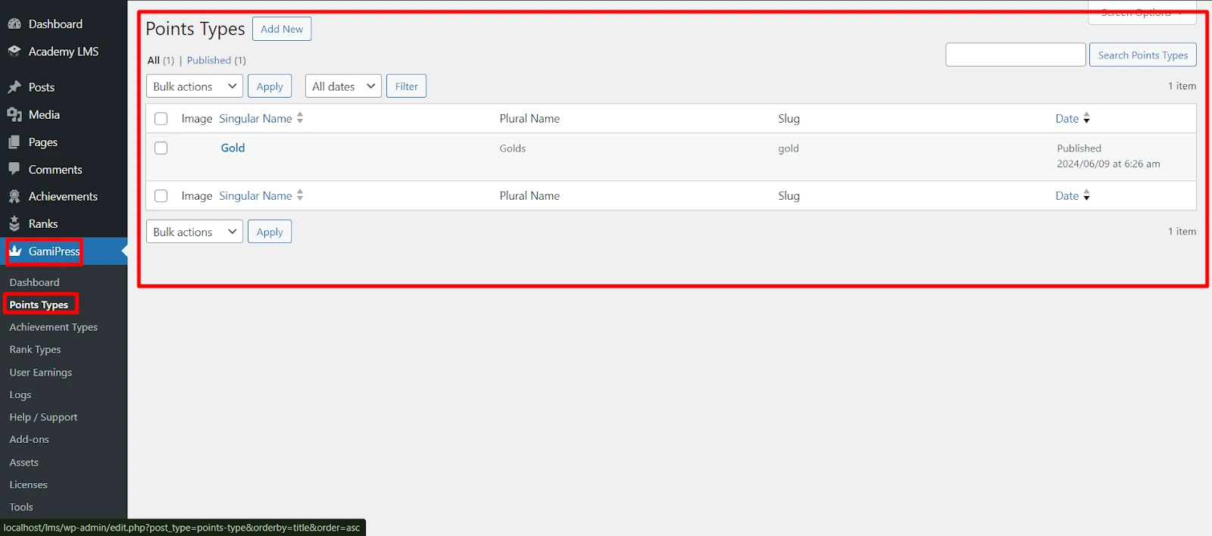Tick the select-all checkbox in table footer
The height and width of the screenshot is (536, 1212).
coord(161,196)
